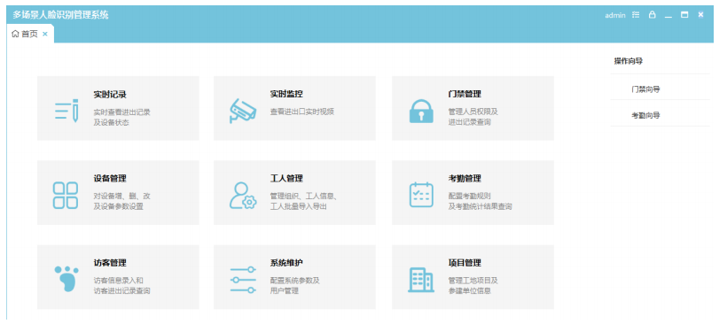Open 门禁向导 in the guide panel
The height and width of the screenshot is (324, 727).
(x=645, y=89)
